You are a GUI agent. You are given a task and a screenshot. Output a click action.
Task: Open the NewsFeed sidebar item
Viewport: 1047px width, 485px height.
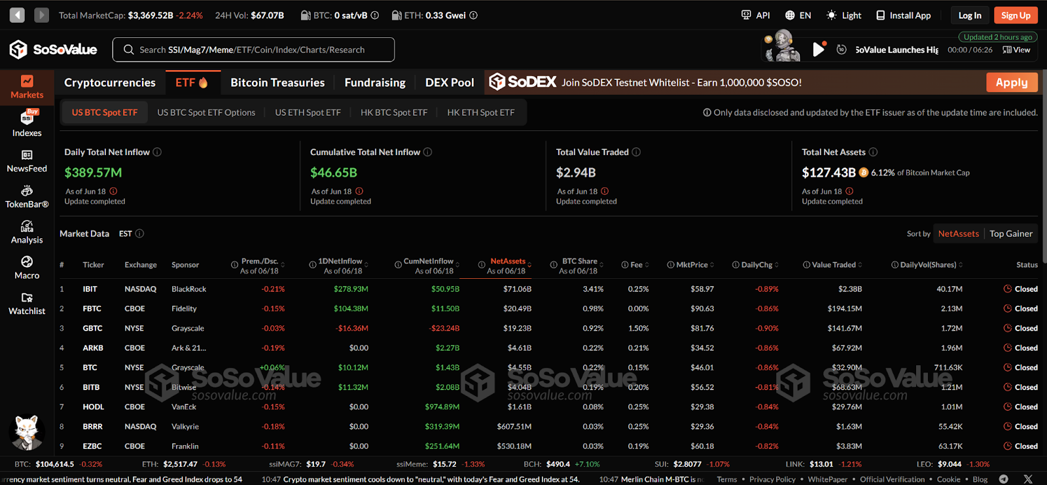point(27,161)
